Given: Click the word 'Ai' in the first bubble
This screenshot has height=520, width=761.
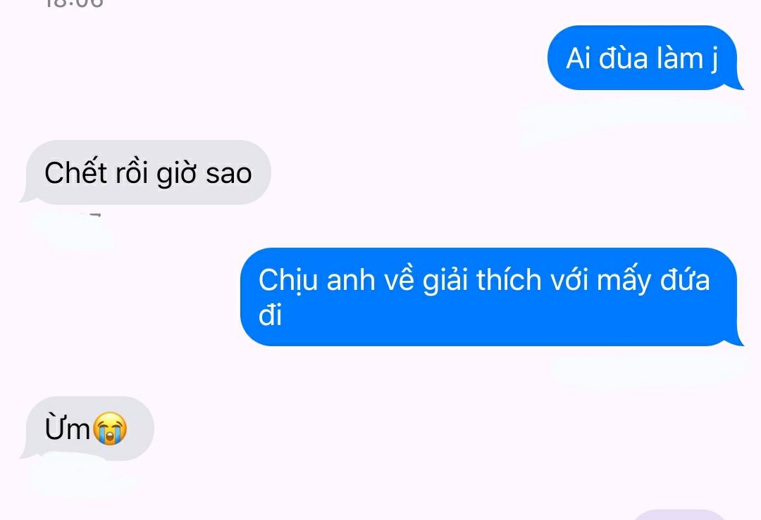Looking at the screenshot, I should (579, 58).
